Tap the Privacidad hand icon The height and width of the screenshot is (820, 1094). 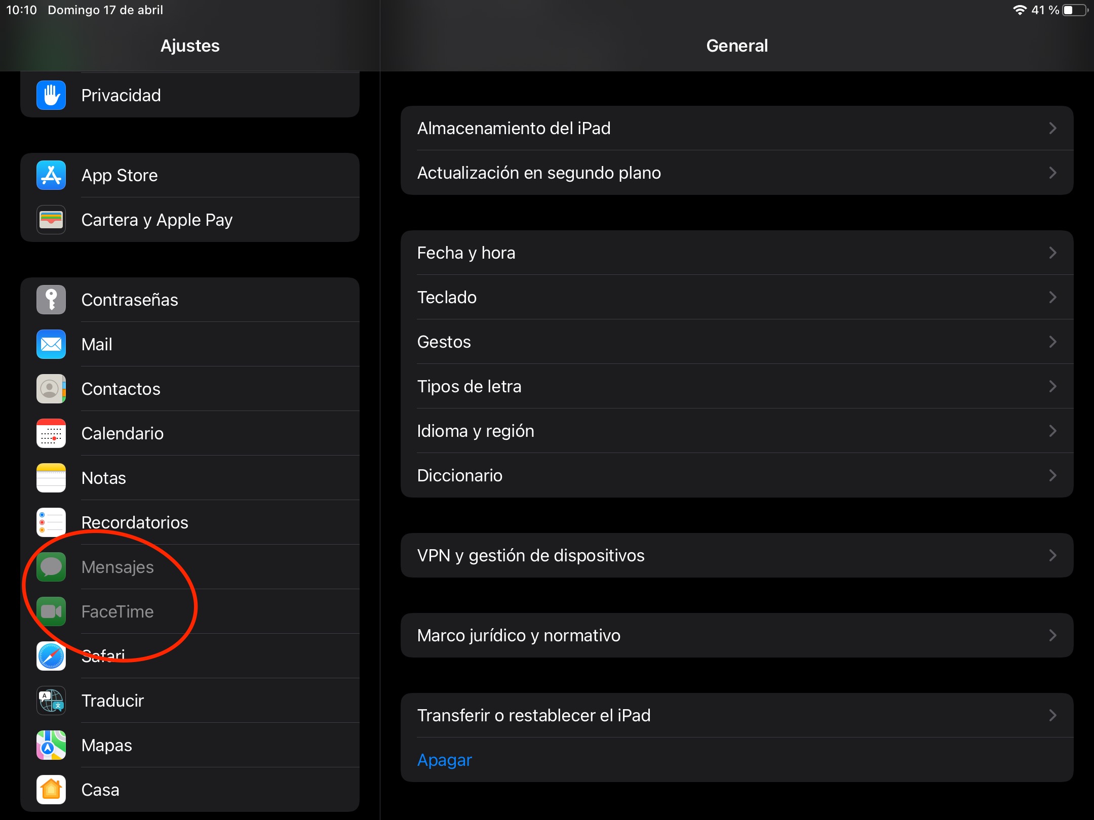point(51,95)
